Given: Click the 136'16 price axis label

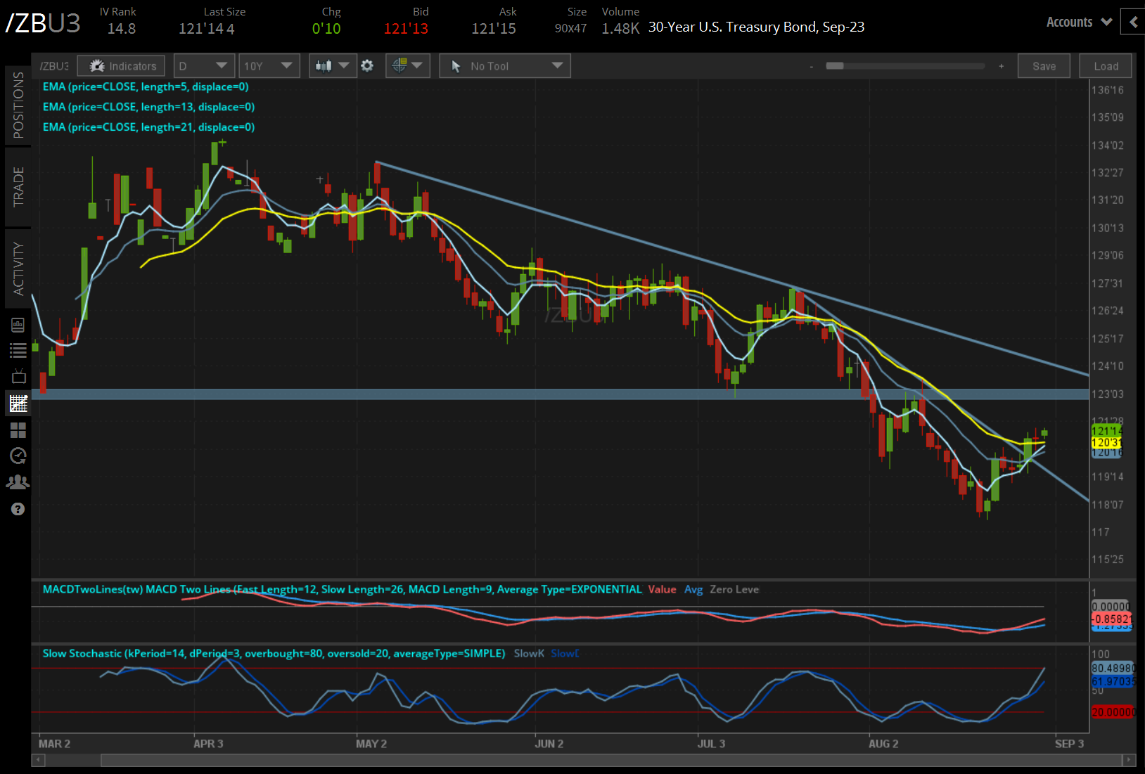Looking at the screenshot, I should pyautogui.click(x=1107, y=90).
